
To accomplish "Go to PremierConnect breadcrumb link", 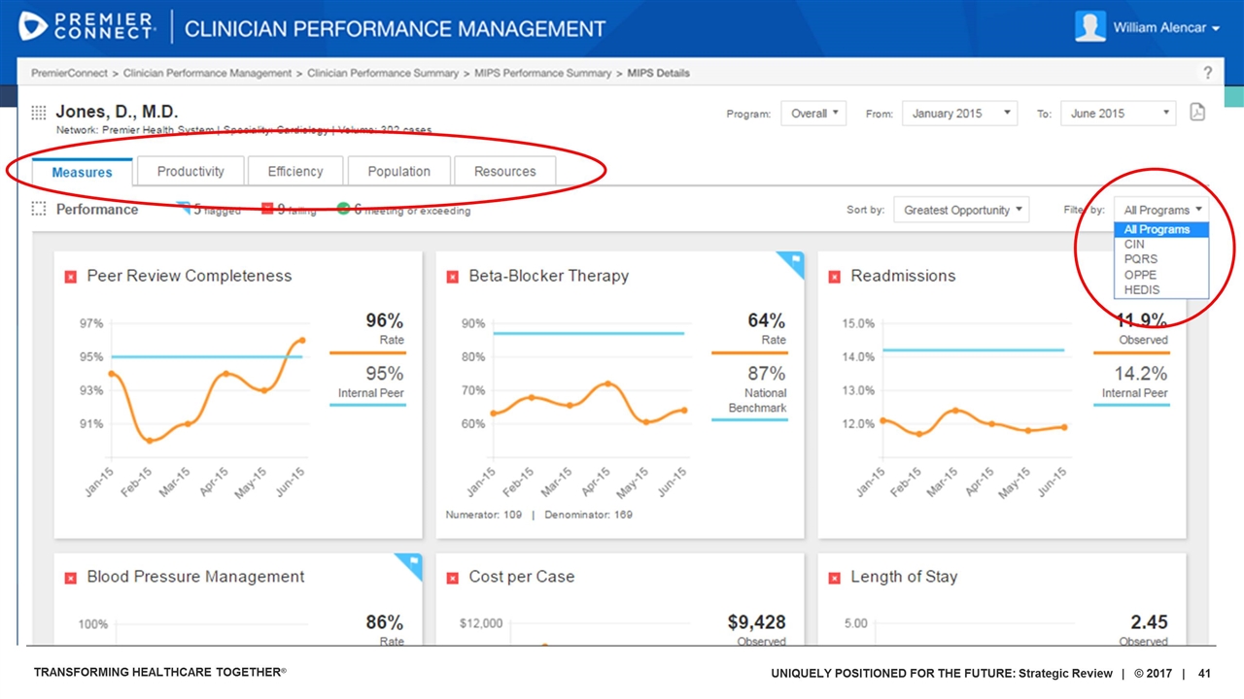I will [69, 73].
